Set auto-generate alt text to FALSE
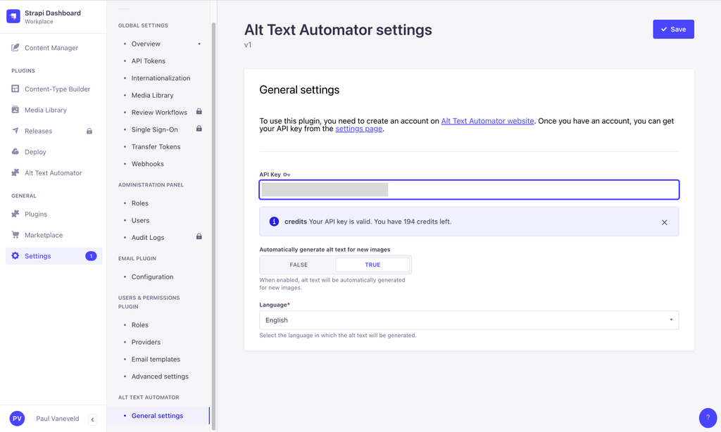 [299, 265]
